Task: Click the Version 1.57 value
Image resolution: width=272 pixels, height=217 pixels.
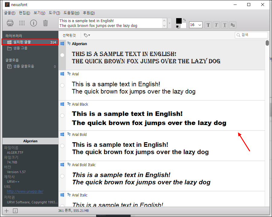Action: coord(16,172)
